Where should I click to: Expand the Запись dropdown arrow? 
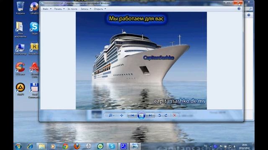pos(90,9)
